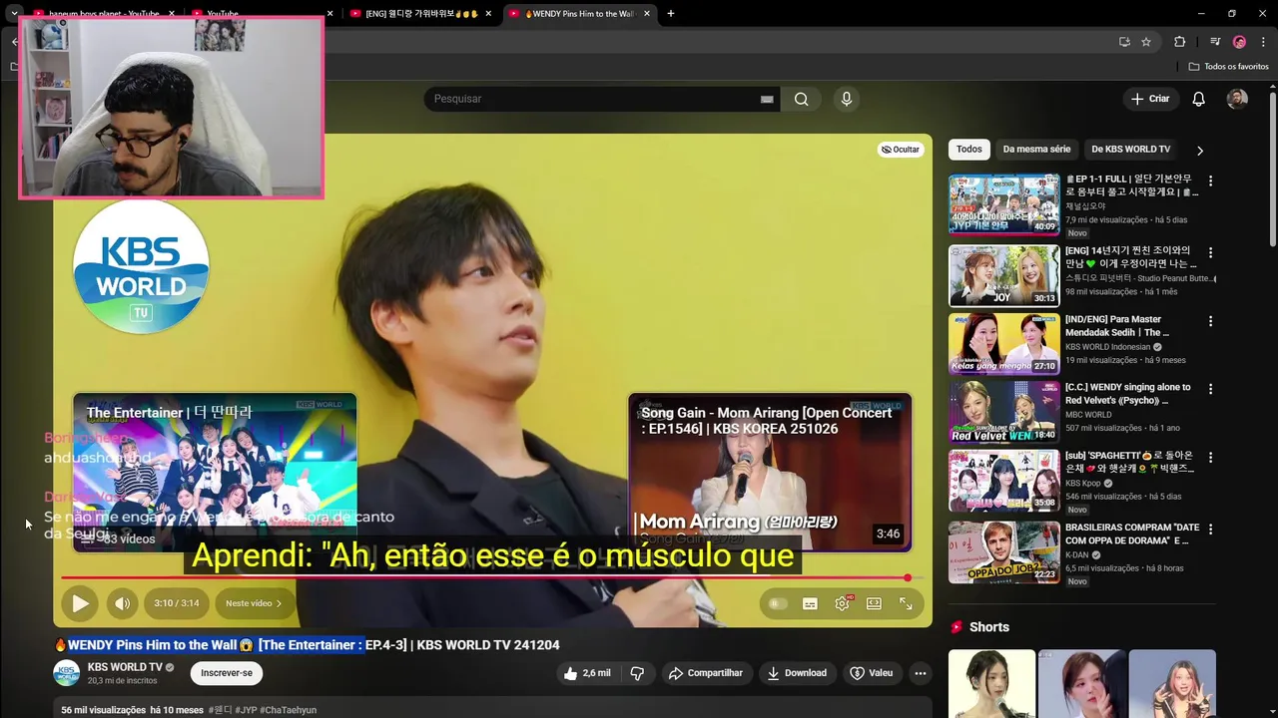Screen dimensions: 1278x718
Task: Click the #ChaTaehyun hashtag
Action: [x=289, y=710]
